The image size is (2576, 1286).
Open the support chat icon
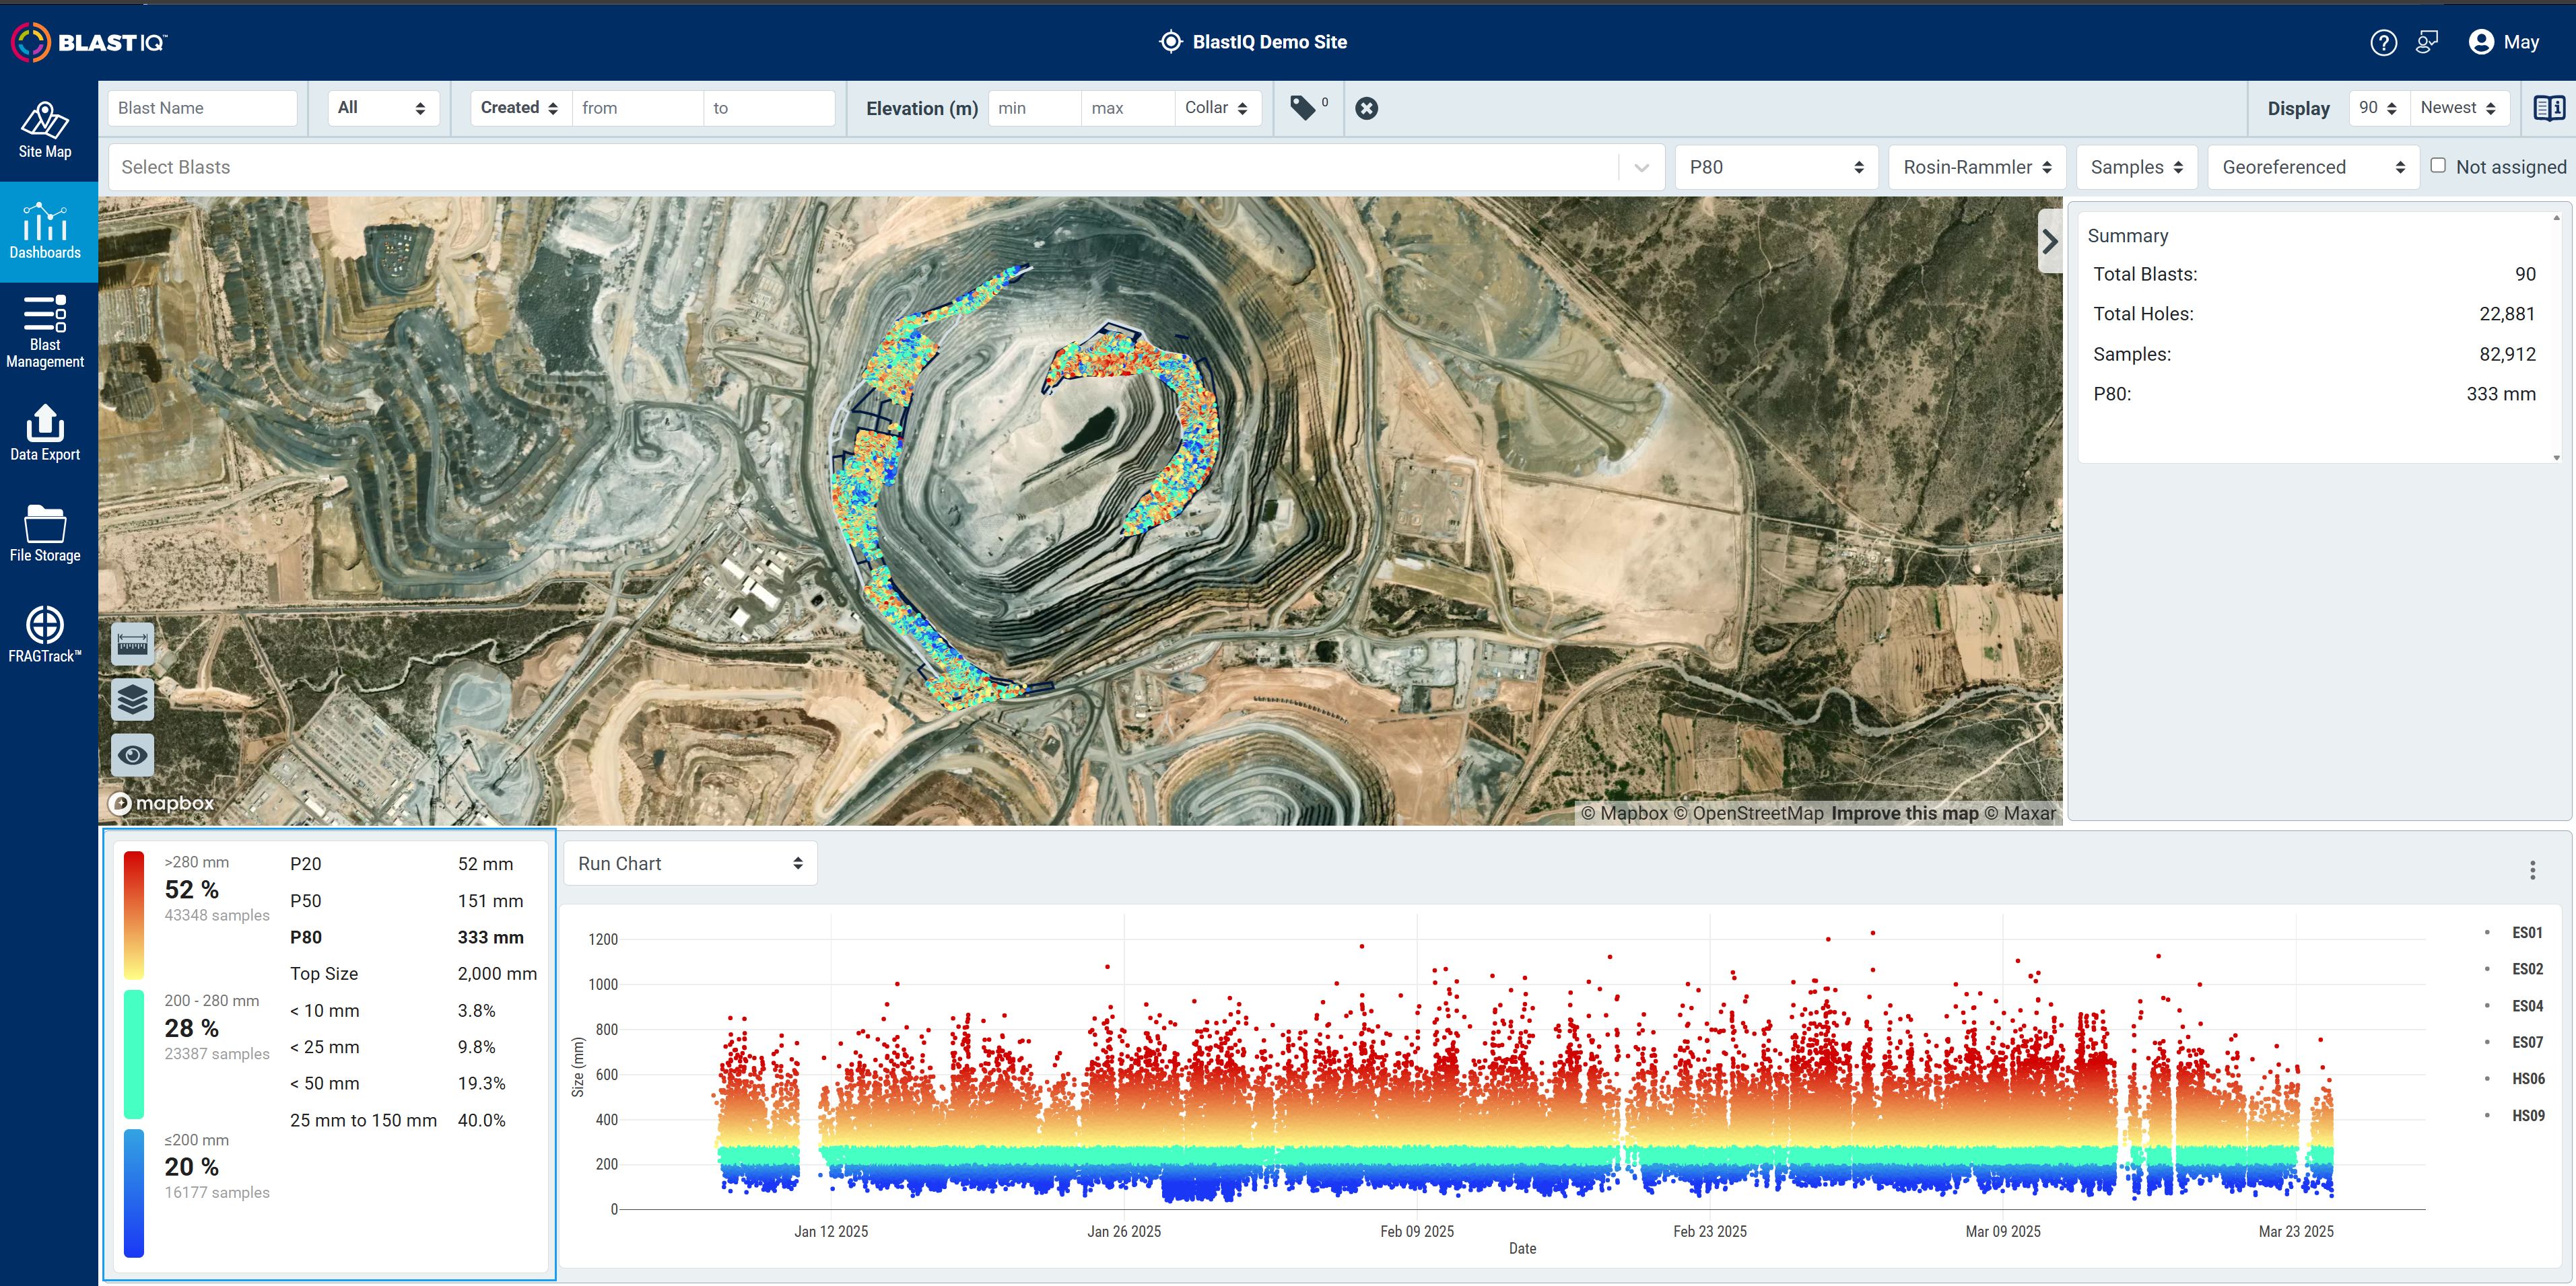(x=2427, y=42)
